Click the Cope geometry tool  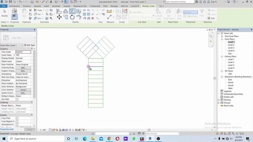click(38, 10)
